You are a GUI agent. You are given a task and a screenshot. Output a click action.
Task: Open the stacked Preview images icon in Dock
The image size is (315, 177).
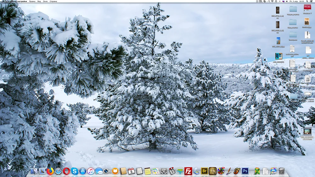pos(273,171)
